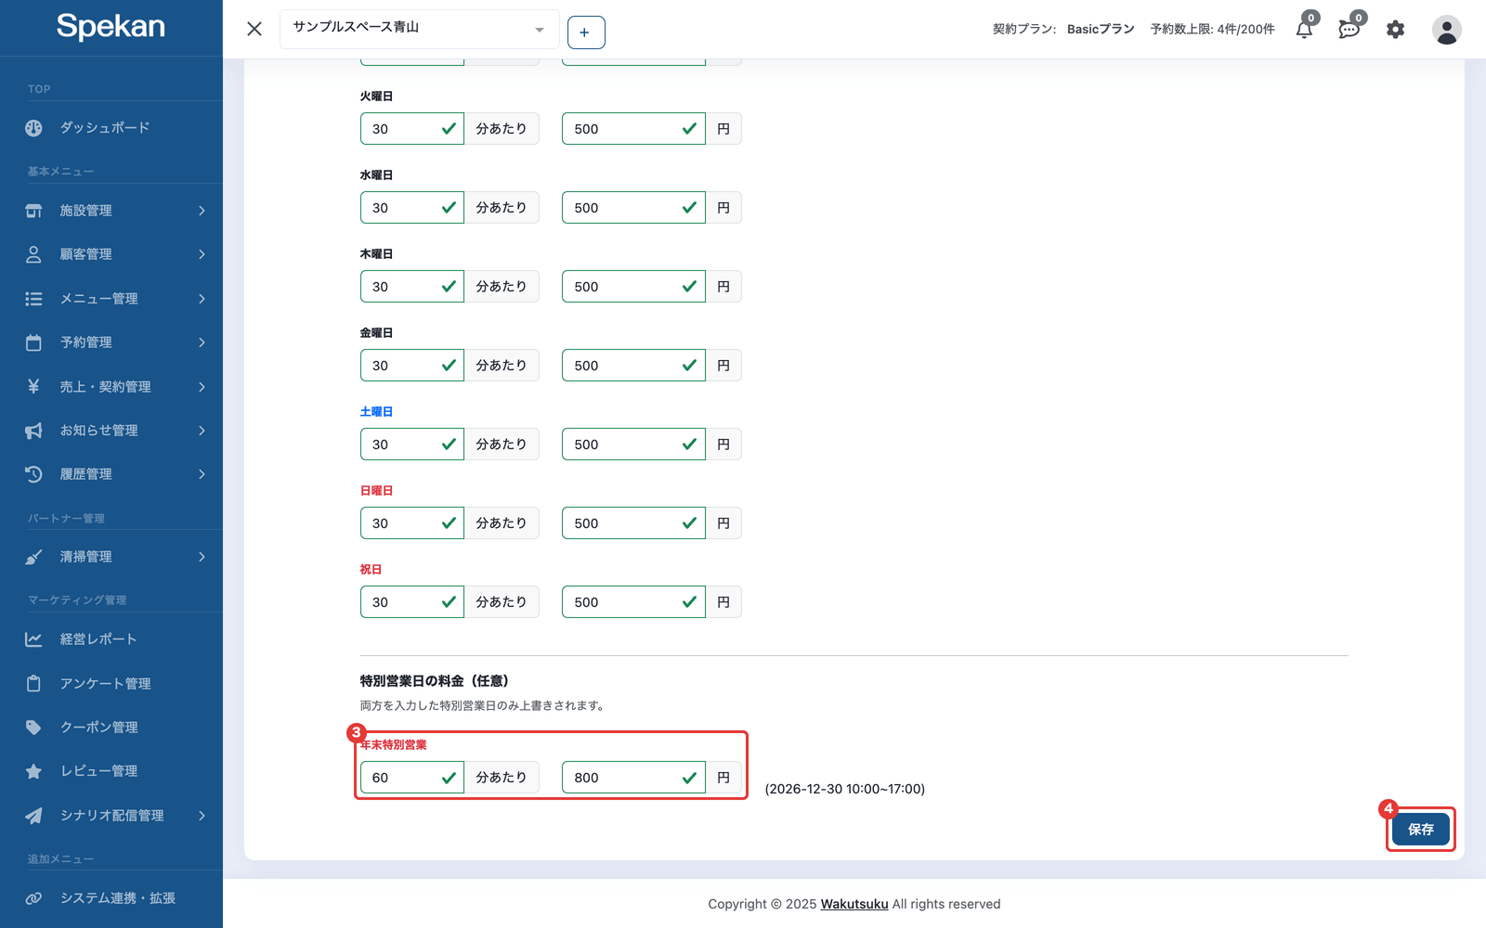Click the Spekan logo
1486x928 pixels.
coord(111,27)
